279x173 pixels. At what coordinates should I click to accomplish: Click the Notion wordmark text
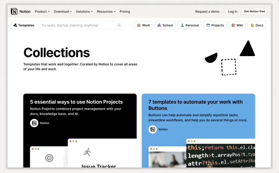click(25, 12)
